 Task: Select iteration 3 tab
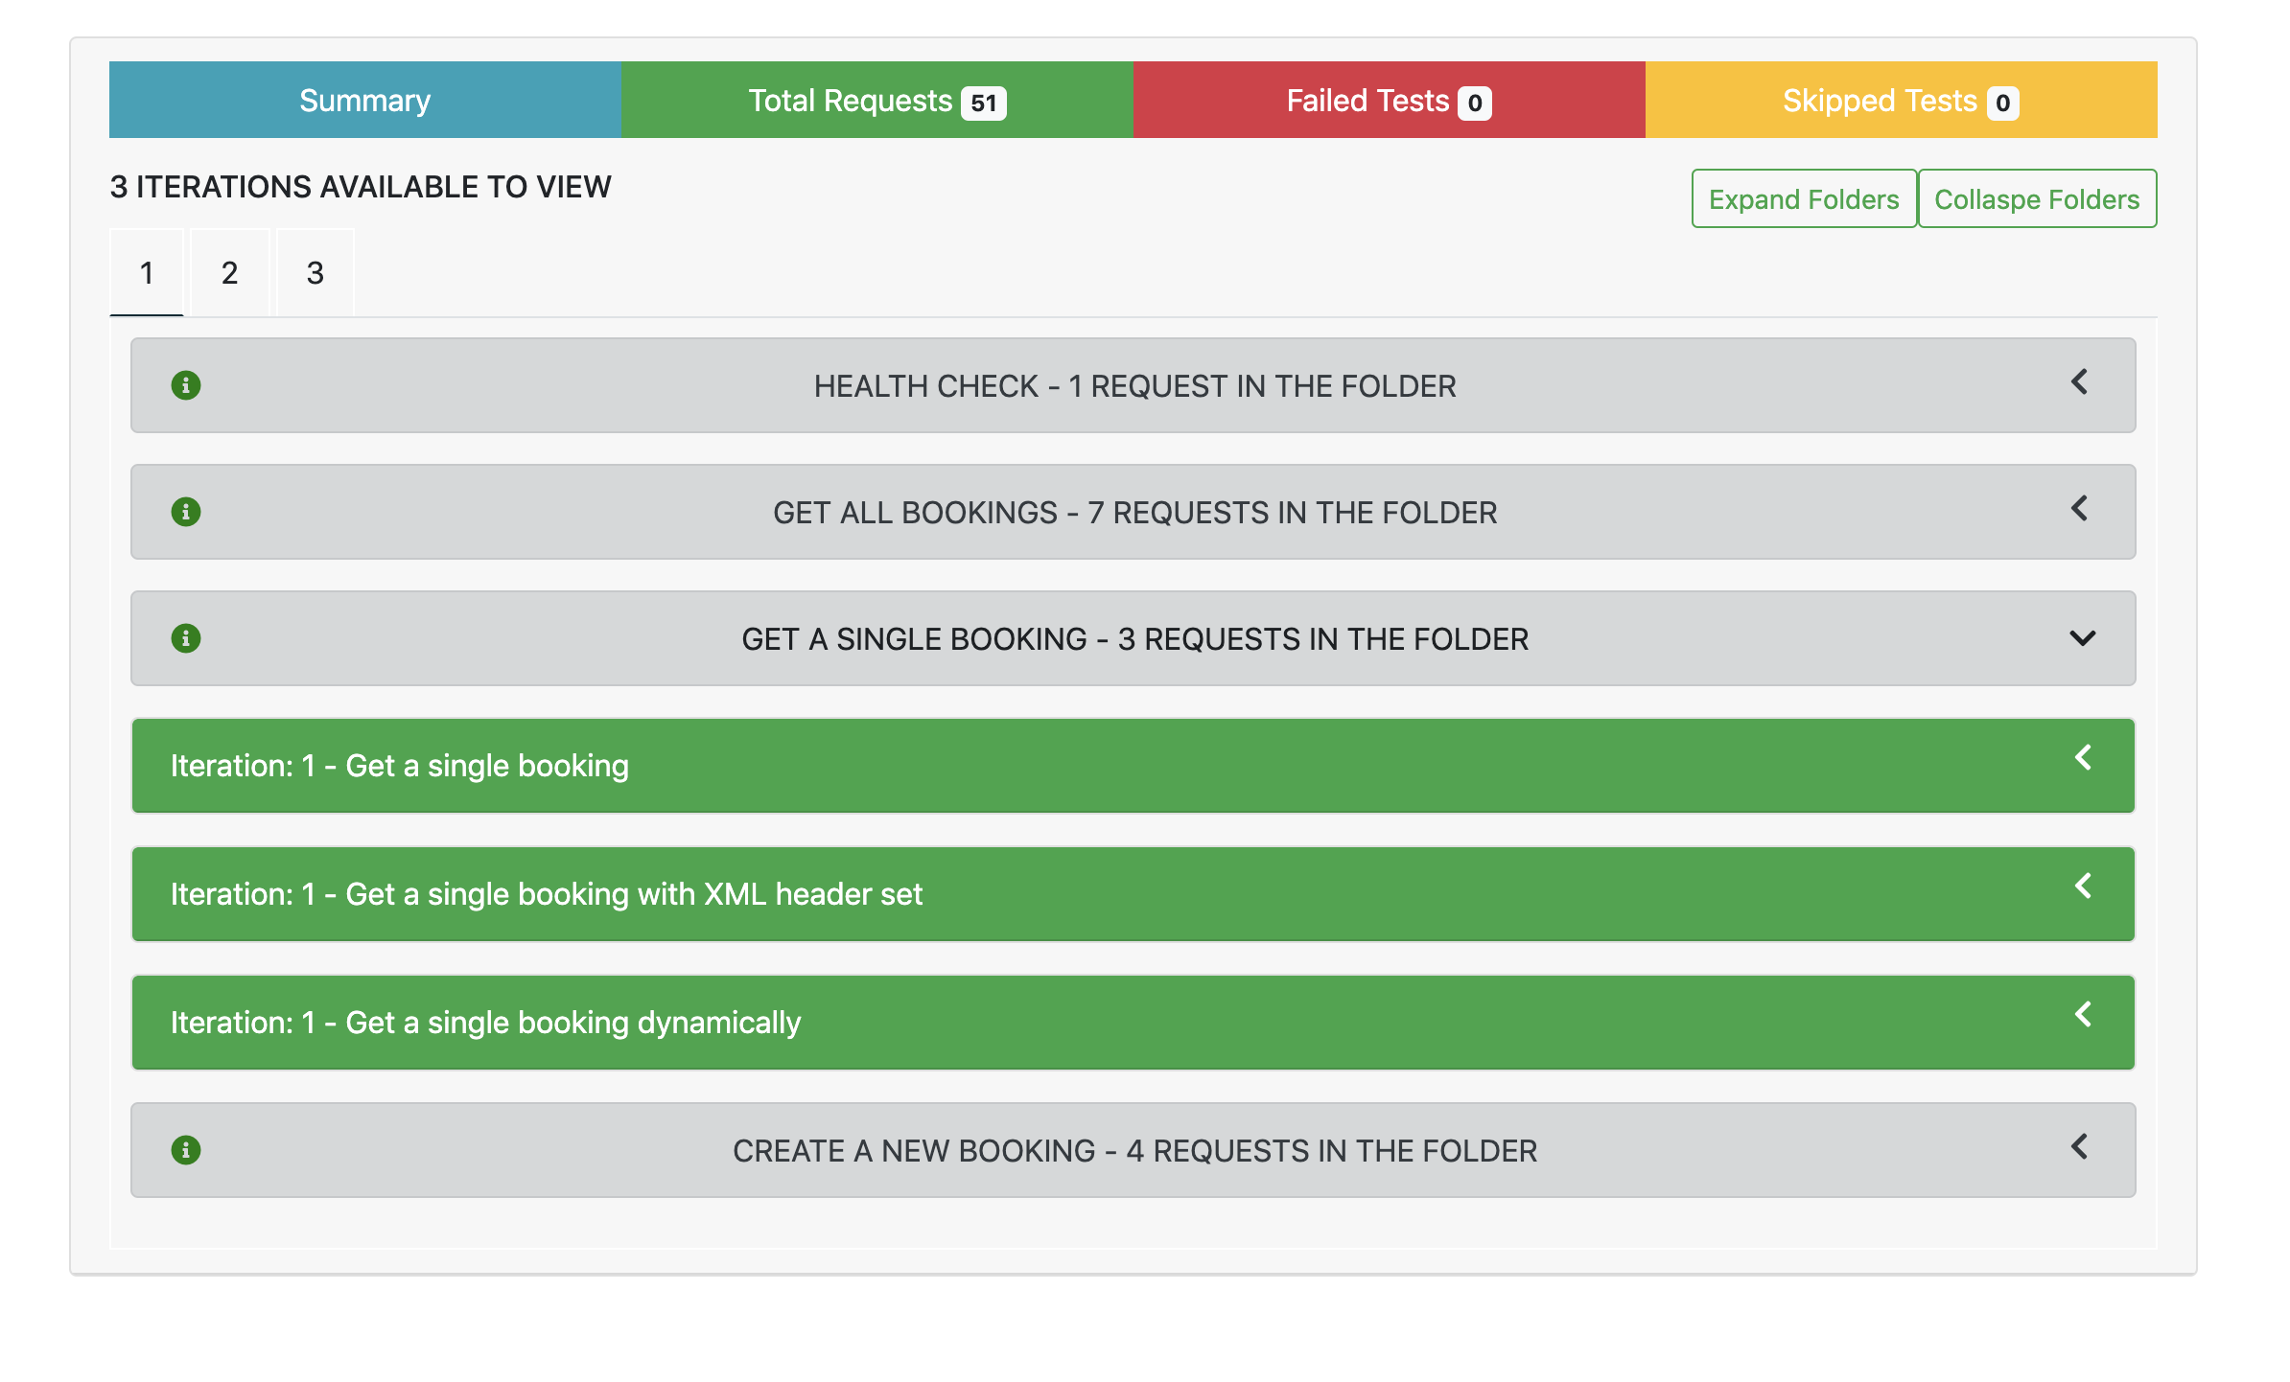315,273
